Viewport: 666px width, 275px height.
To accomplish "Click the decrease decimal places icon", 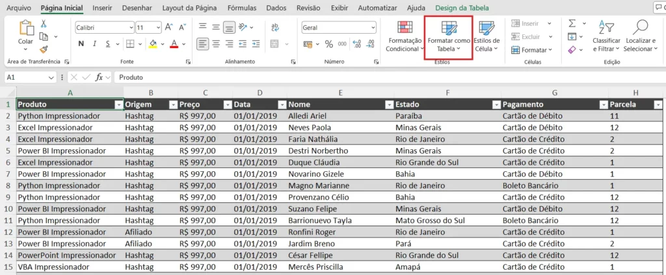I will [x=370, y=43].
